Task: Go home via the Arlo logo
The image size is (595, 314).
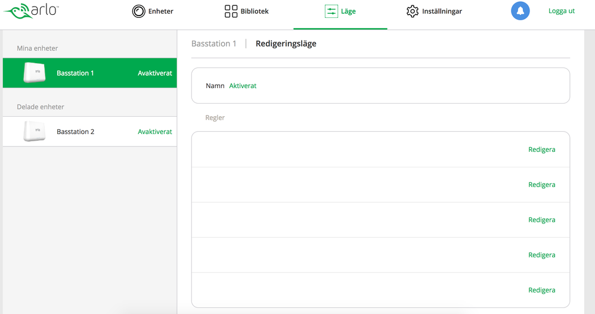Action: point(31,11)
